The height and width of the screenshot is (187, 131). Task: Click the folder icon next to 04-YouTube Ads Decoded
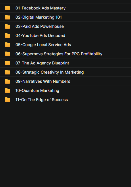click(x=7, y=36)
